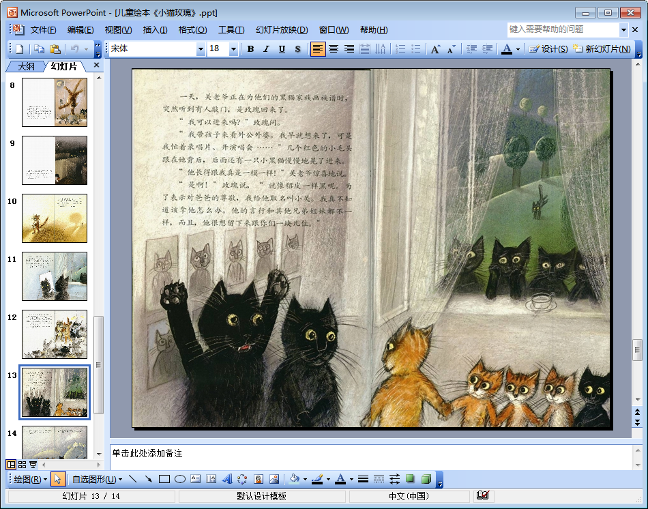648x509 pixels.
Task: Open the font name dropdown 宋体
Action: click(201, 49)
